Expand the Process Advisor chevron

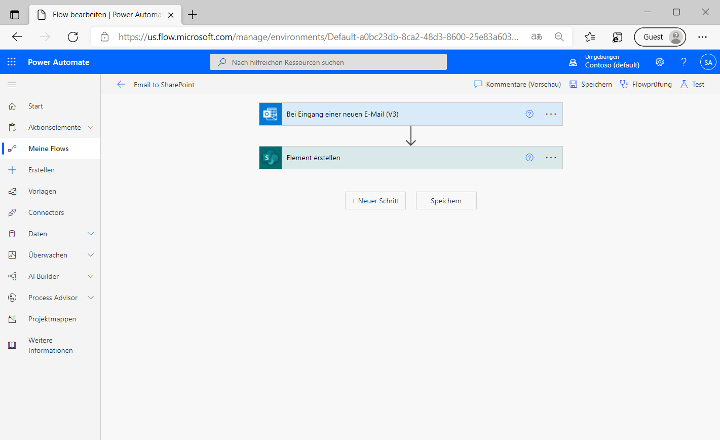coord(91,298)
